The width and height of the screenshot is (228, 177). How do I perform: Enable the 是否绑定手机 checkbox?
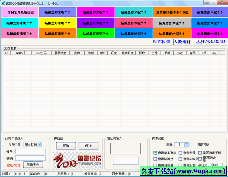pos(200,152)
